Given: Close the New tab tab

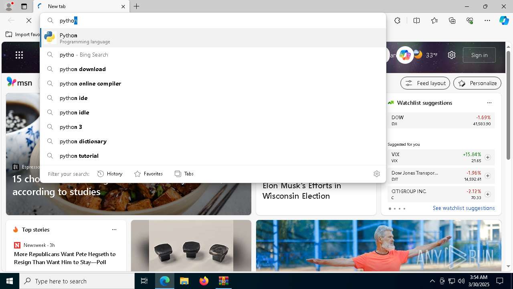Looking at the screenshot, I should click(123, 6).
